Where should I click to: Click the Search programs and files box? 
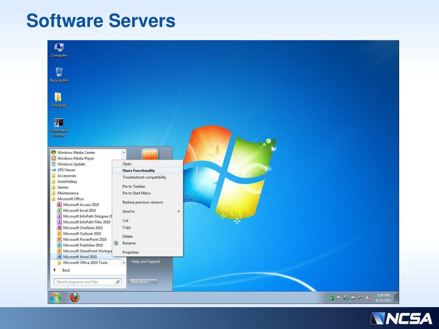pyautogui.click(x=87, y=282)
